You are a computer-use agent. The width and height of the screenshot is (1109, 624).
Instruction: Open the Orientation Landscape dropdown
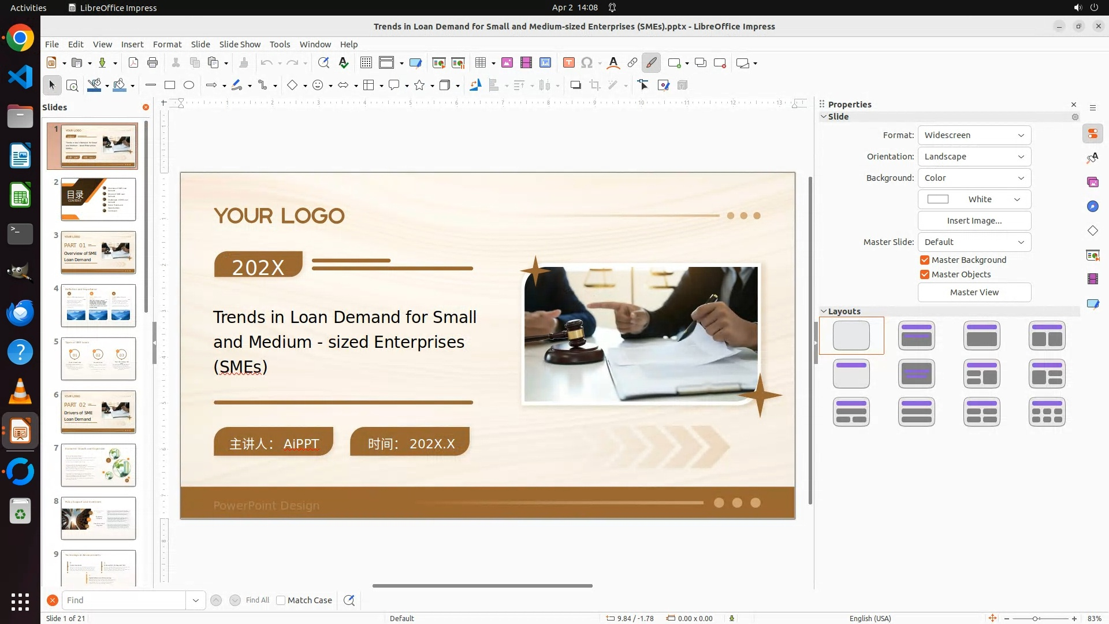coord(974,157)
